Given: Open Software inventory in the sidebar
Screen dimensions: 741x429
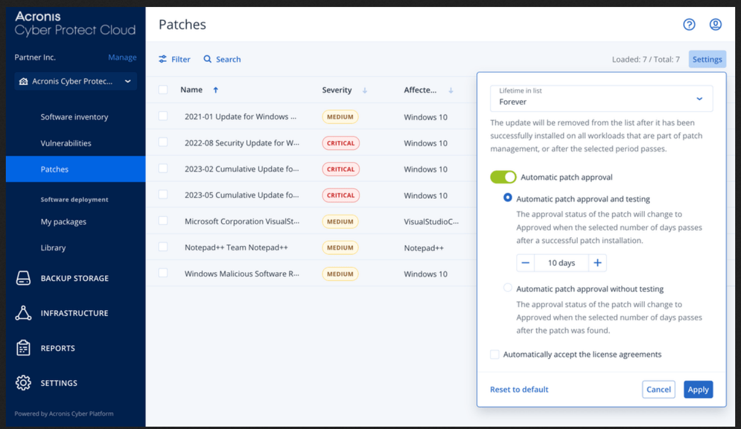Looking at the screenshot, I should 74,117.
